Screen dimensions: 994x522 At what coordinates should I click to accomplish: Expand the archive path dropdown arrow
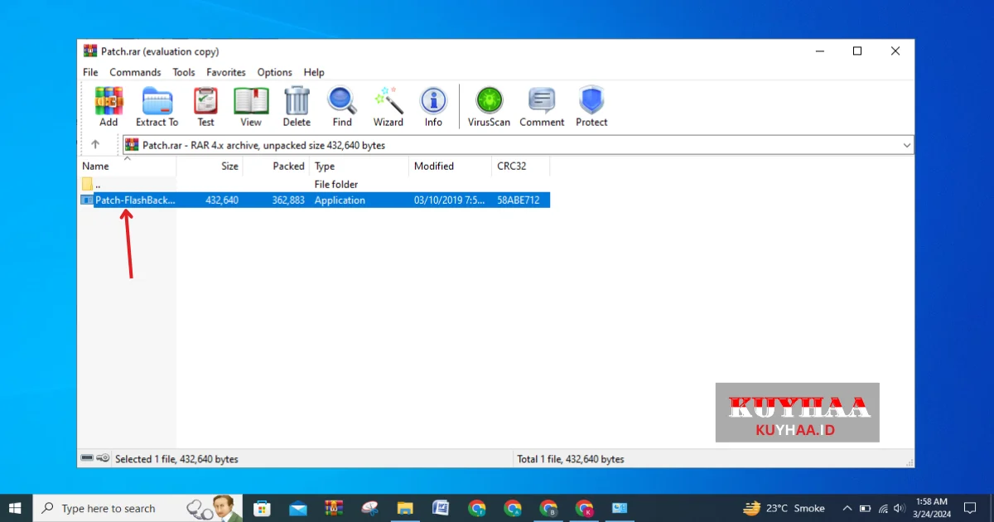tap(906, 145)
